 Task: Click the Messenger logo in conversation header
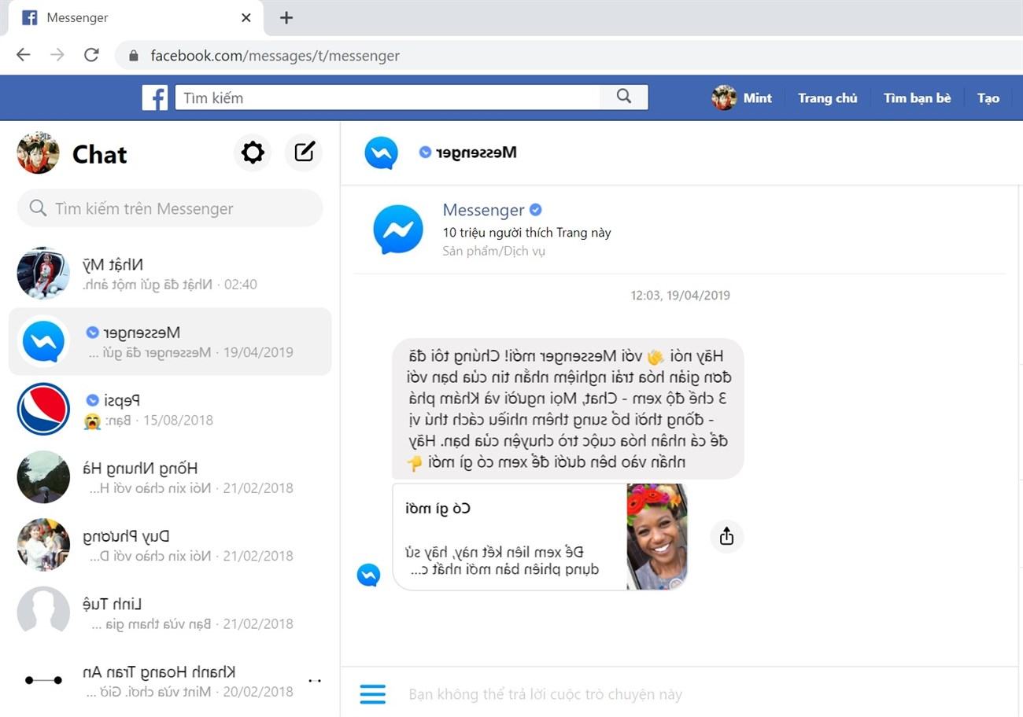pyautogui.click(x=382, y=153)
